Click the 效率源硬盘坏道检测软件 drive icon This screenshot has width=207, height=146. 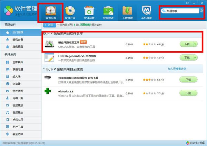point(48,77)
